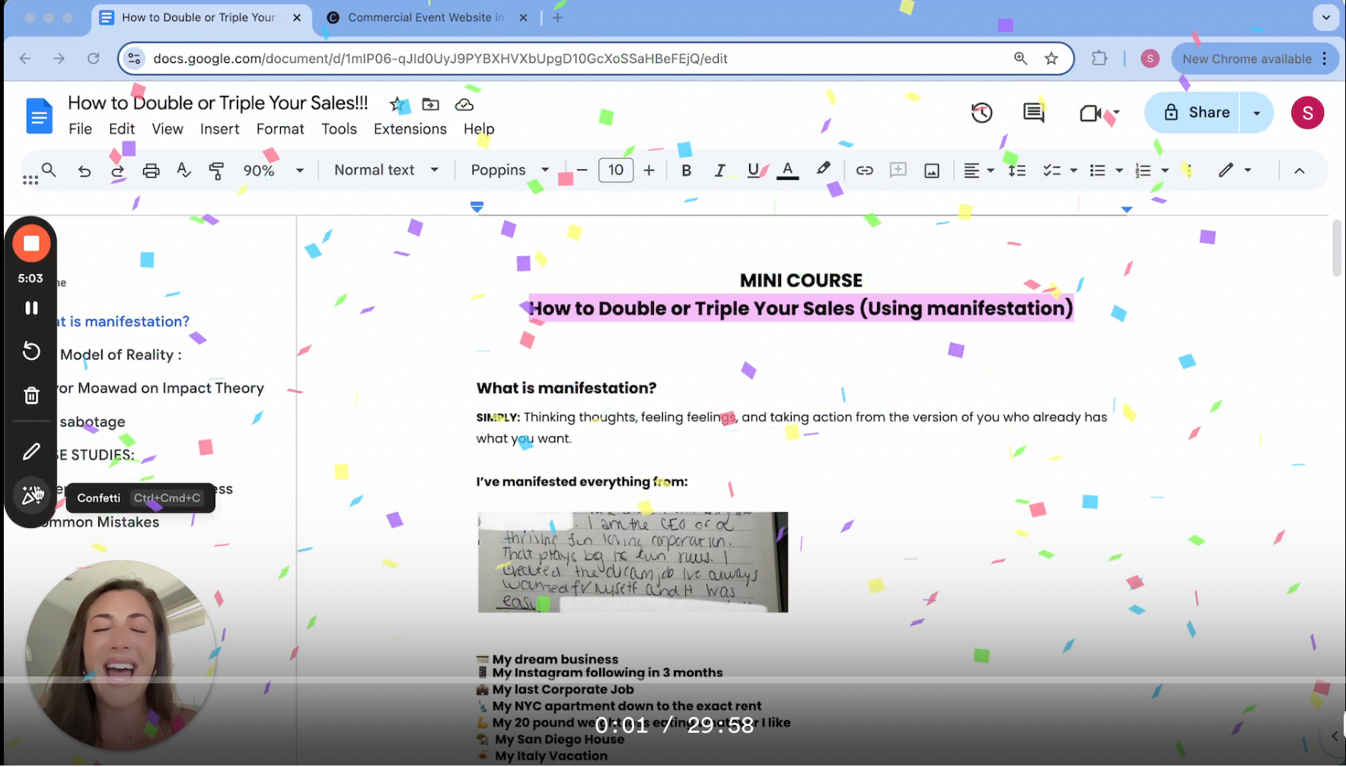The height and width of the screenshot is (767, 1346).
Task: Choose the highlight color marker
Action: tap(823, 170)
